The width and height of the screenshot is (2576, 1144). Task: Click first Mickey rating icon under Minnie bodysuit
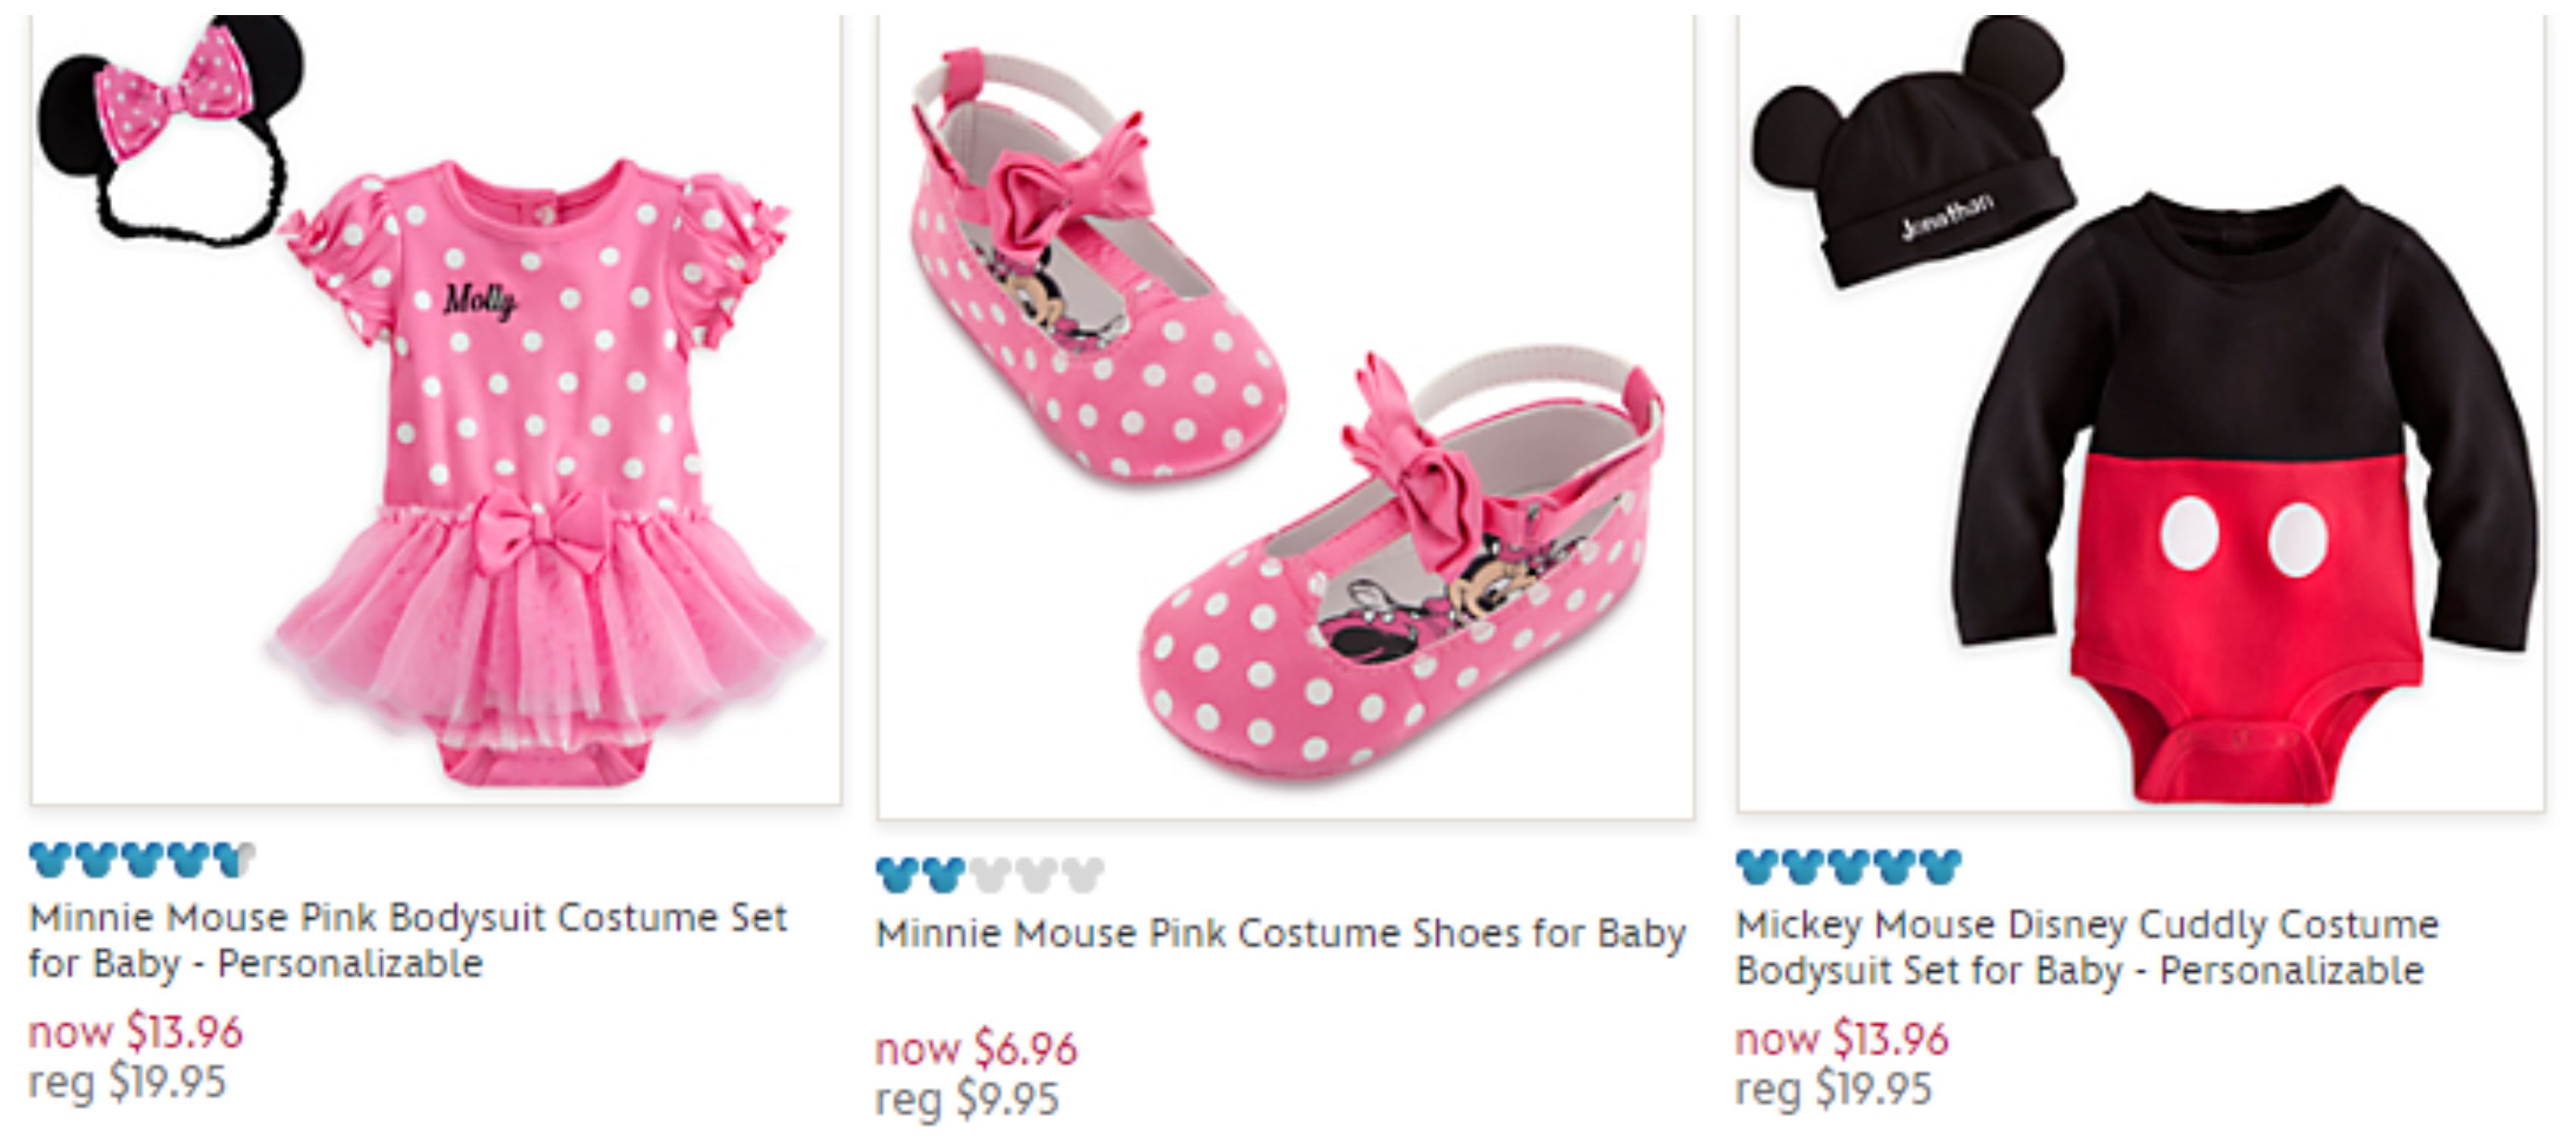tap(50, 860)
